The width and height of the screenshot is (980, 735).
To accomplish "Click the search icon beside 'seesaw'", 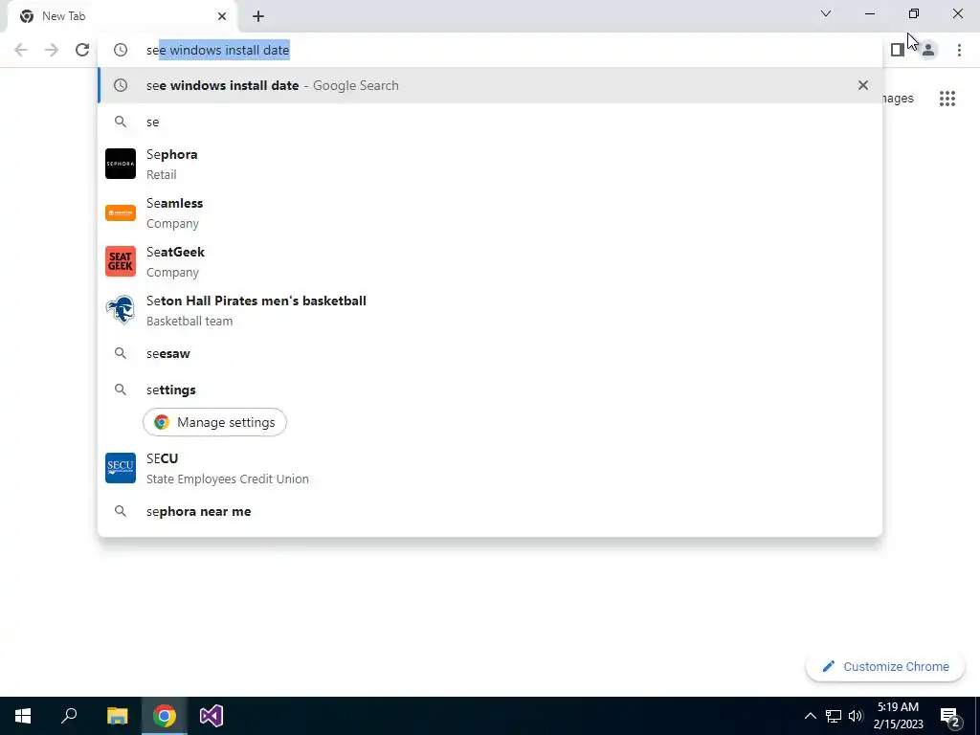I will [x=121, y=353].
